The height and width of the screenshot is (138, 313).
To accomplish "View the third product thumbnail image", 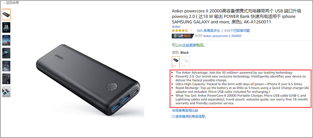I will [6, 40].
